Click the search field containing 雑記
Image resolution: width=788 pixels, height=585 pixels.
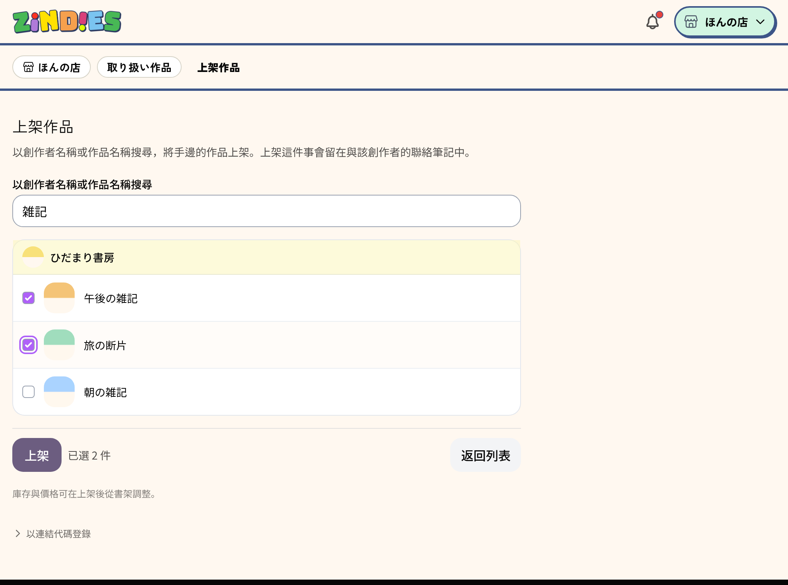pos(267,211)
